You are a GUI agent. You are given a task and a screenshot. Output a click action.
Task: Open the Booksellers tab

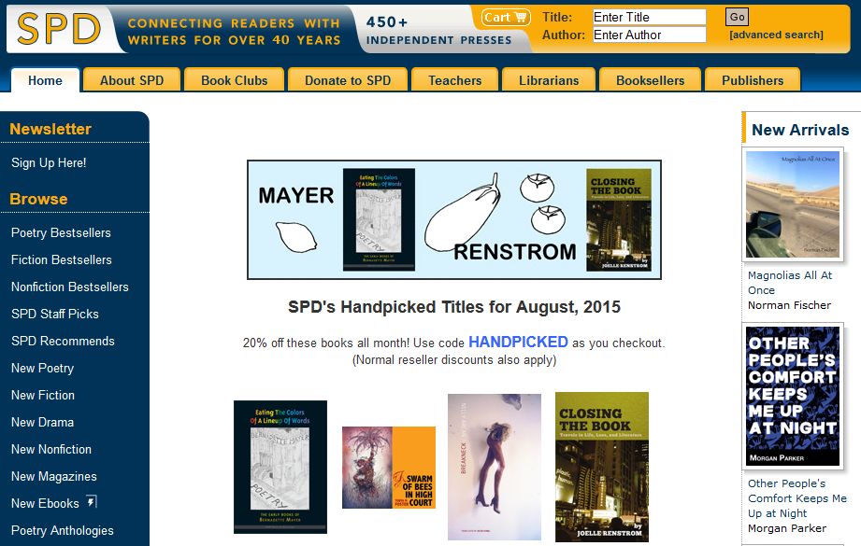click(x=650, y=80)
